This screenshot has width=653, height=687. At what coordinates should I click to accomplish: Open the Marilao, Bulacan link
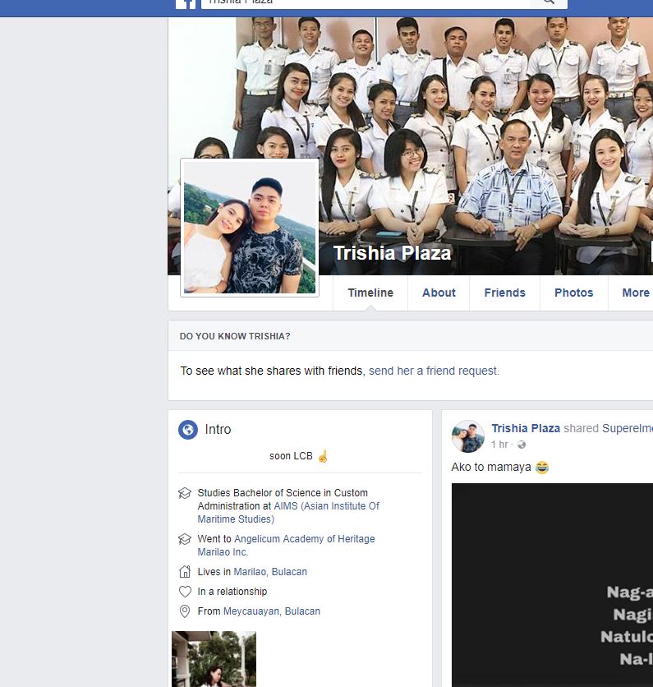coord(270,572)
